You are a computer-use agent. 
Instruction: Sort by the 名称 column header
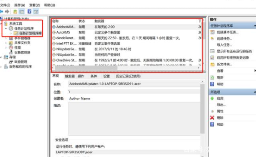tap(55, 21)
